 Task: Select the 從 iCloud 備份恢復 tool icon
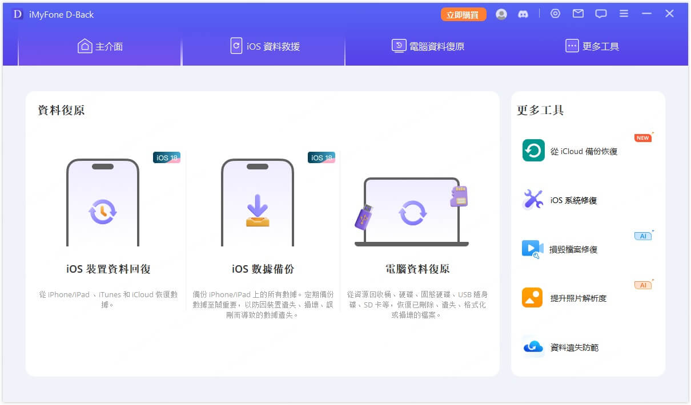tap(532, 152)
